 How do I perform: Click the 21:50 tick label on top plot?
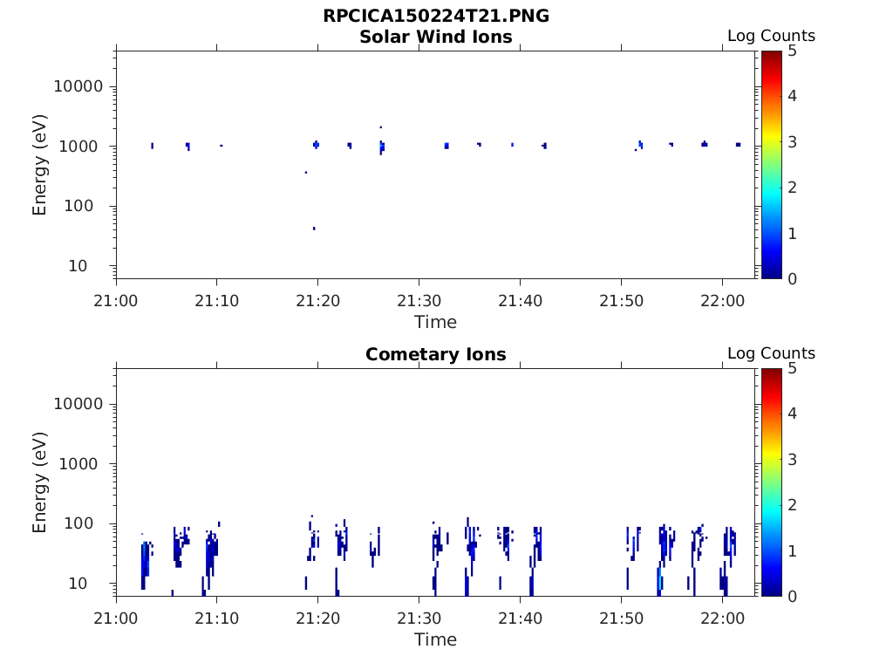tap(621, 300)
